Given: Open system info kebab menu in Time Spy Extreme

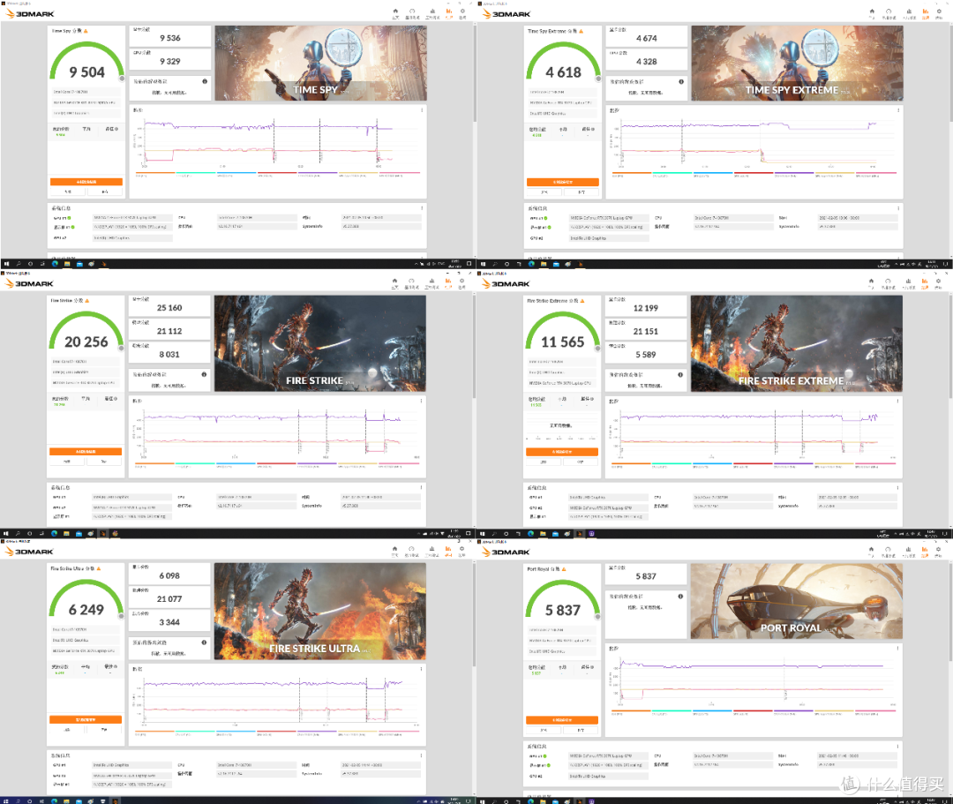Looking at the screenshot, I should 898,207.
